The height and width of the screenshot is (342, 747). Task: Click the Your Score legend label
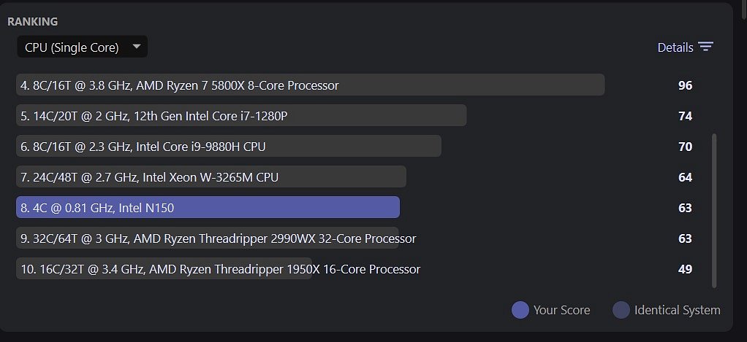point(561,310)
